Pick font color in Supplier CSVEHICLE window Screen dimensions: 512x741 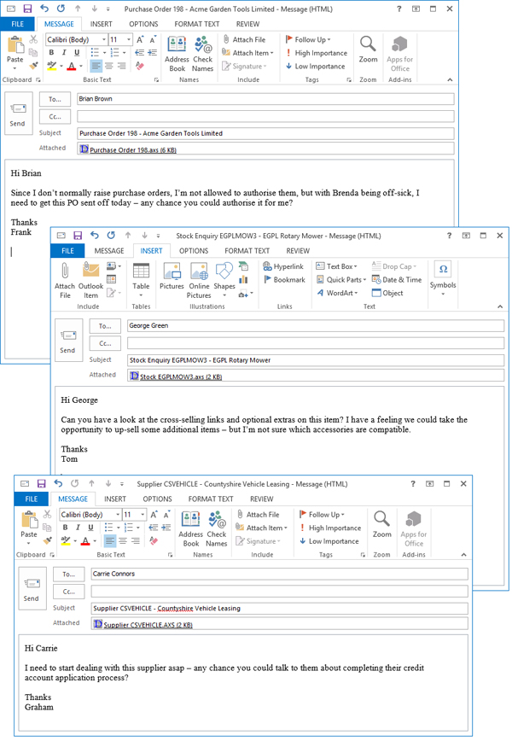(x=85, y=541)
